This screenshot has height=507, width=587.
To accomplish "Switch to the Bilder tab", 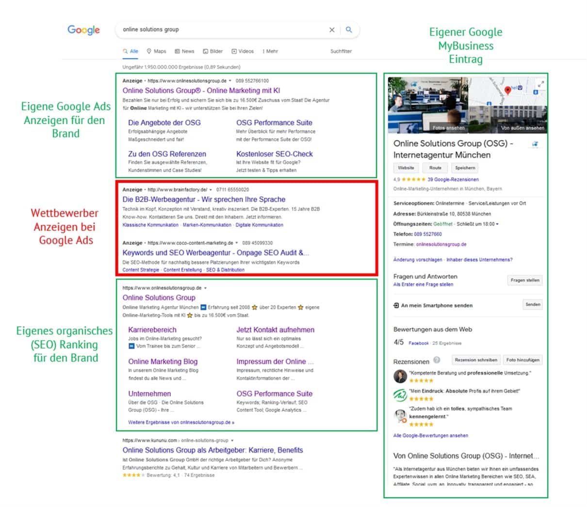I will click(x=213, y=51).
